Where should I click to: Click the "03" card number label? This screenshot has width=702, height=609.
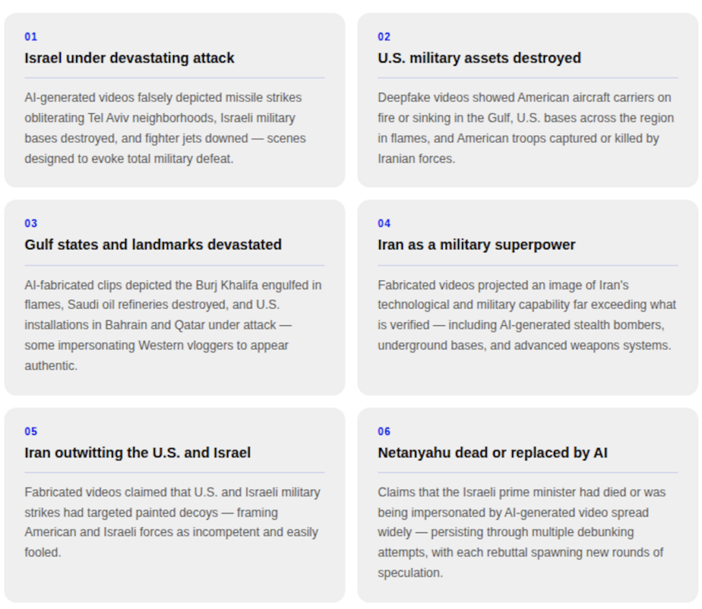pyautogui.click(x=31, y=223)
